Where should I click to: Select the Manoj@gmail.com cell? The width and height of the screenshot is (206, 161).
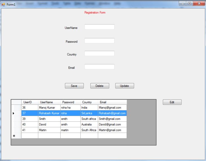[x=112, y=108]
